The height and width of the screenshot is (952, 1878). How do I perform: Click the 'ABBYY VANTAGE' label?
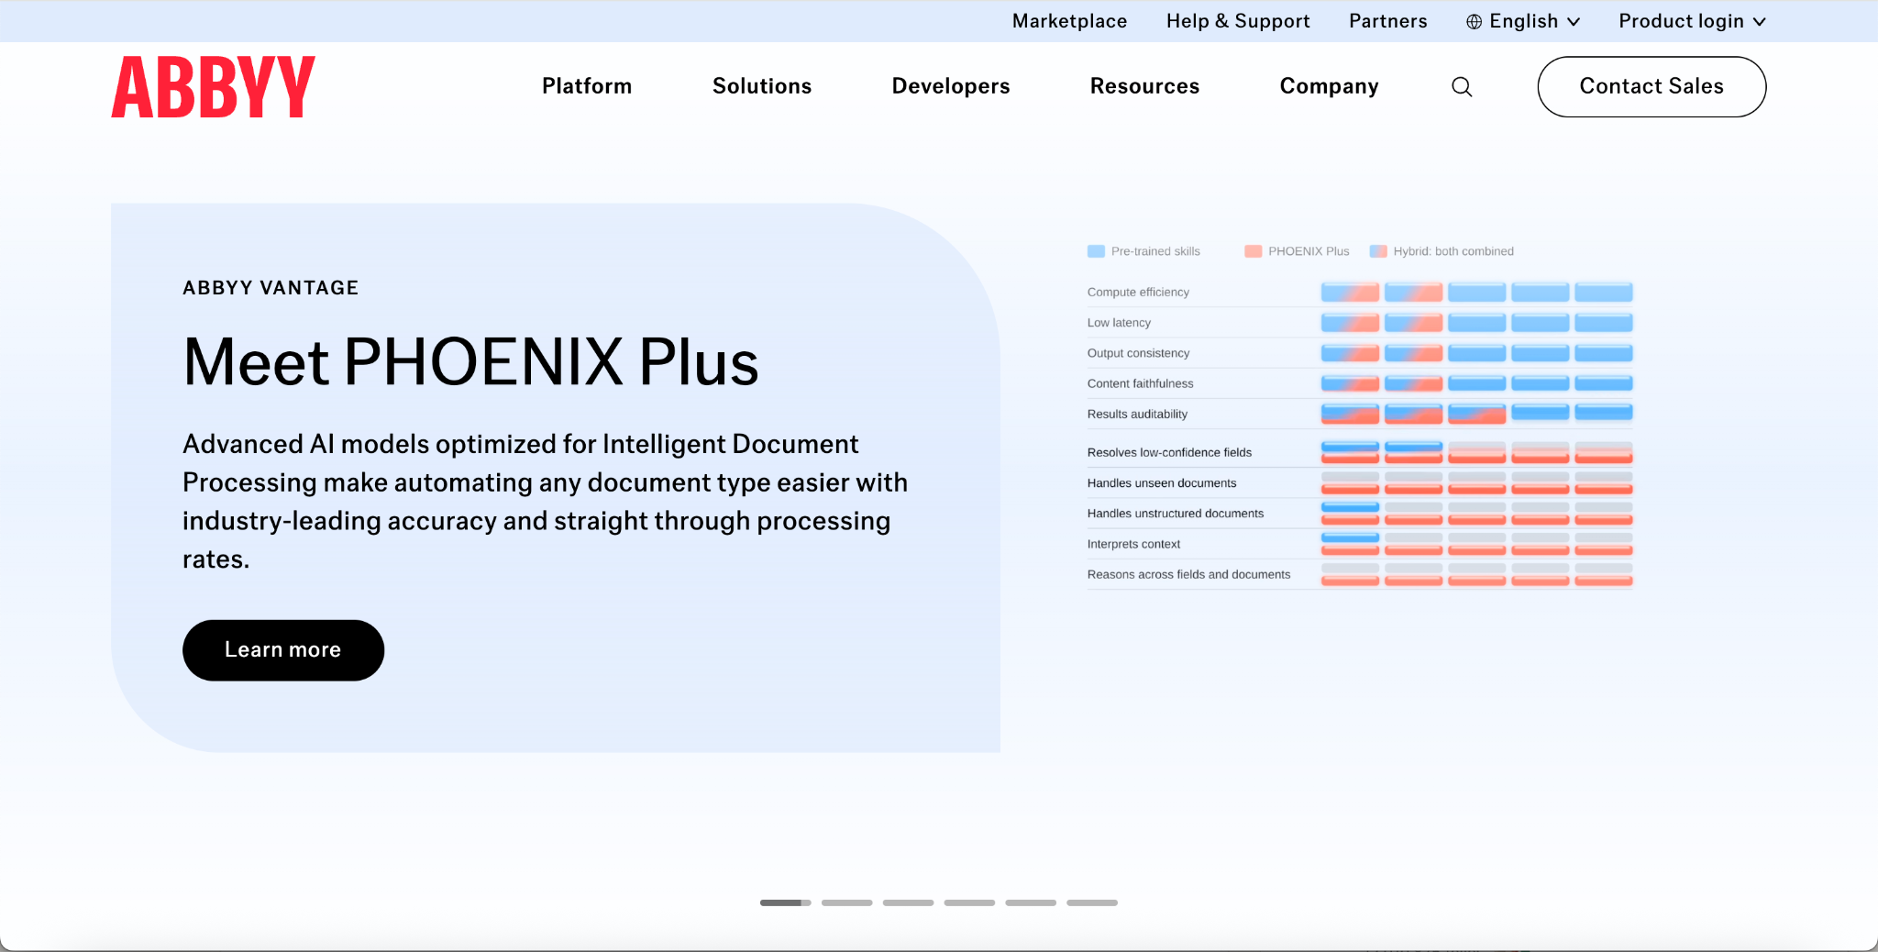pos(271,288)
